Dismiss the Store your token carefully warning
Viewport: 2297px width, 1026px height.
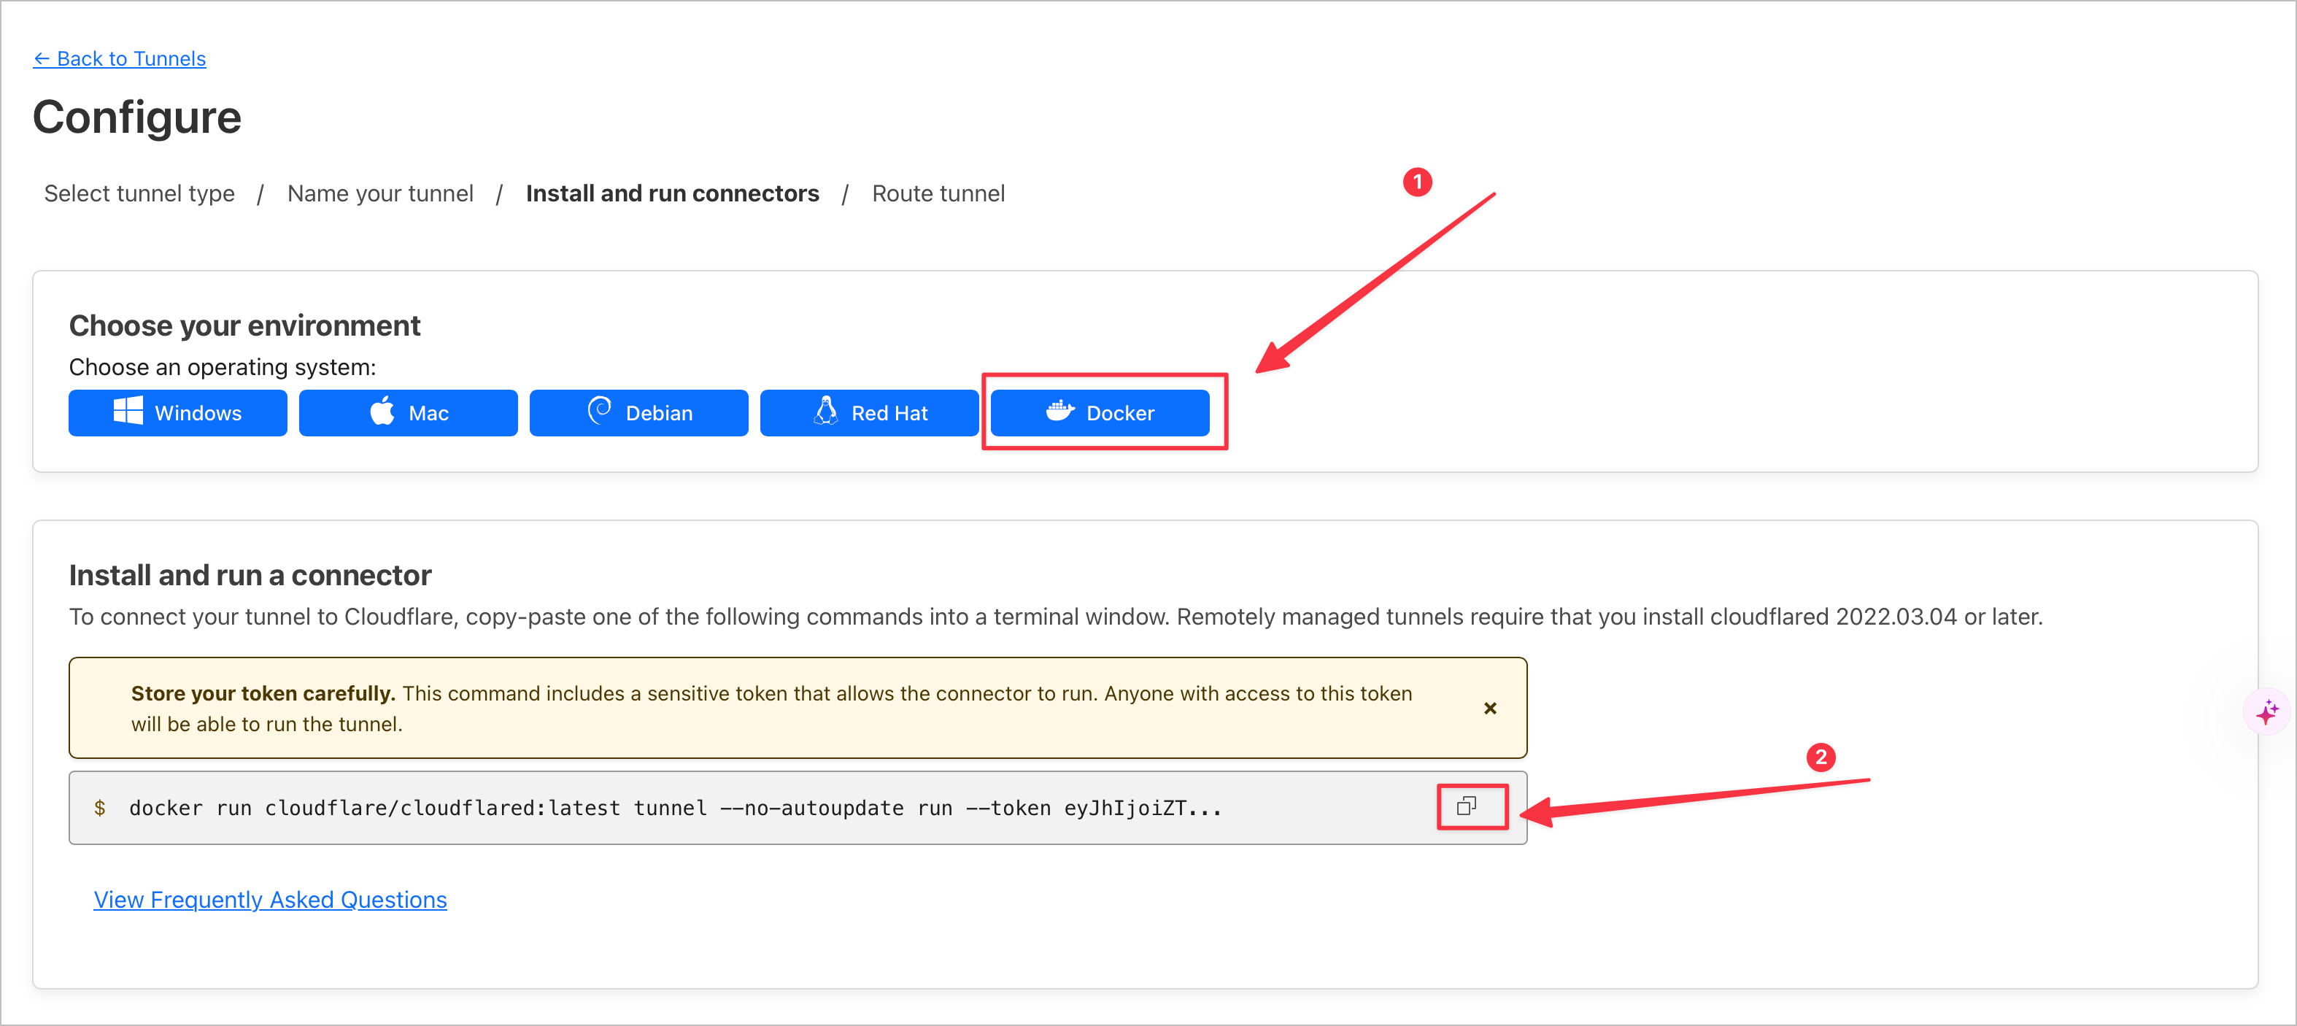point(1490,708)
